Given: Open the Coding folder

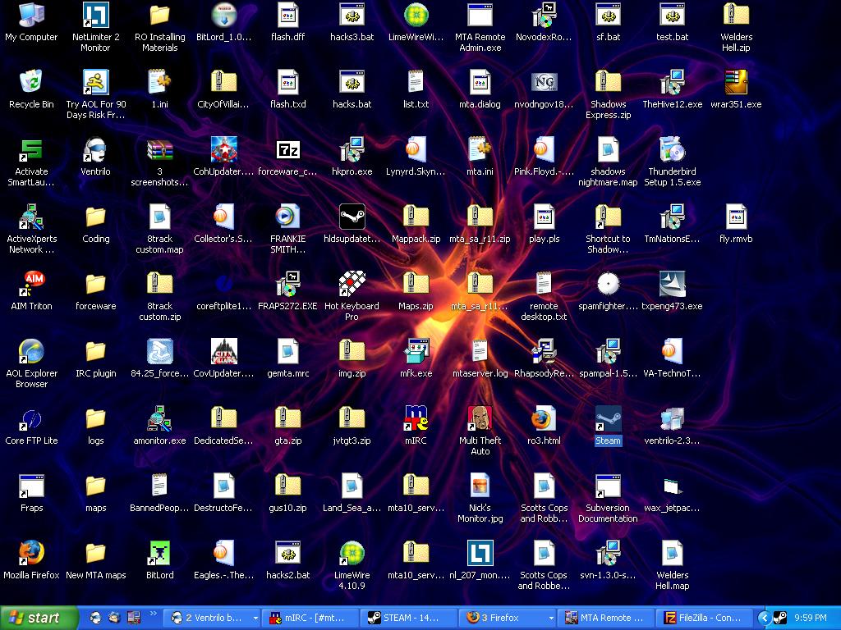Looking at the screenshot, I should coord(95,218).
